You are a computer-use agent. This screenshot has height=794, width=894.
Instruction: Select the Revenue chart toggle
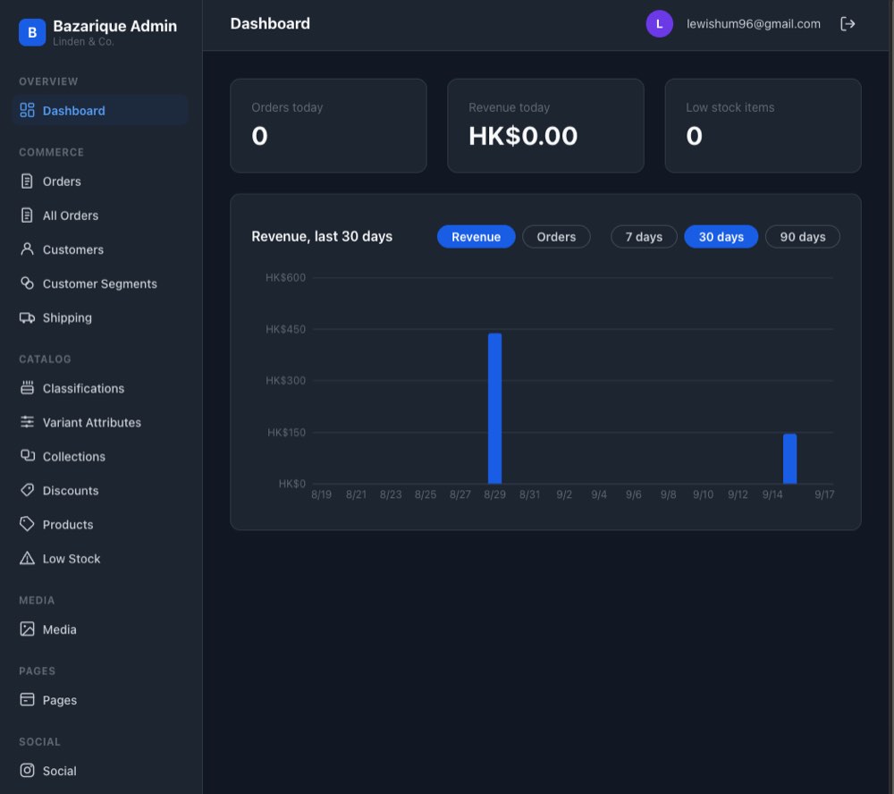pos(477,237)
